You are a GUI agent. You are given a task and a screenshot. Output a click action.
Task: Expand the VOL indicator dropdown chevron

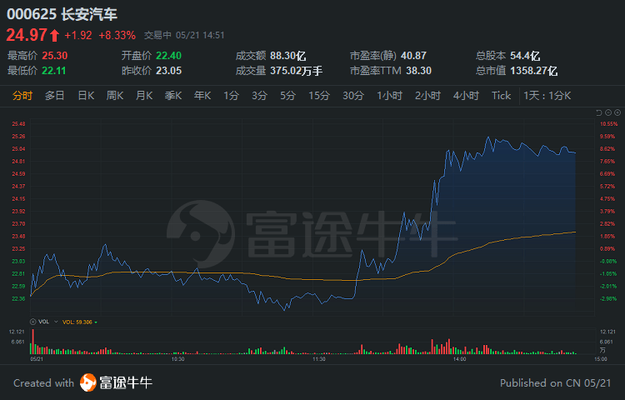click(56, 322)
